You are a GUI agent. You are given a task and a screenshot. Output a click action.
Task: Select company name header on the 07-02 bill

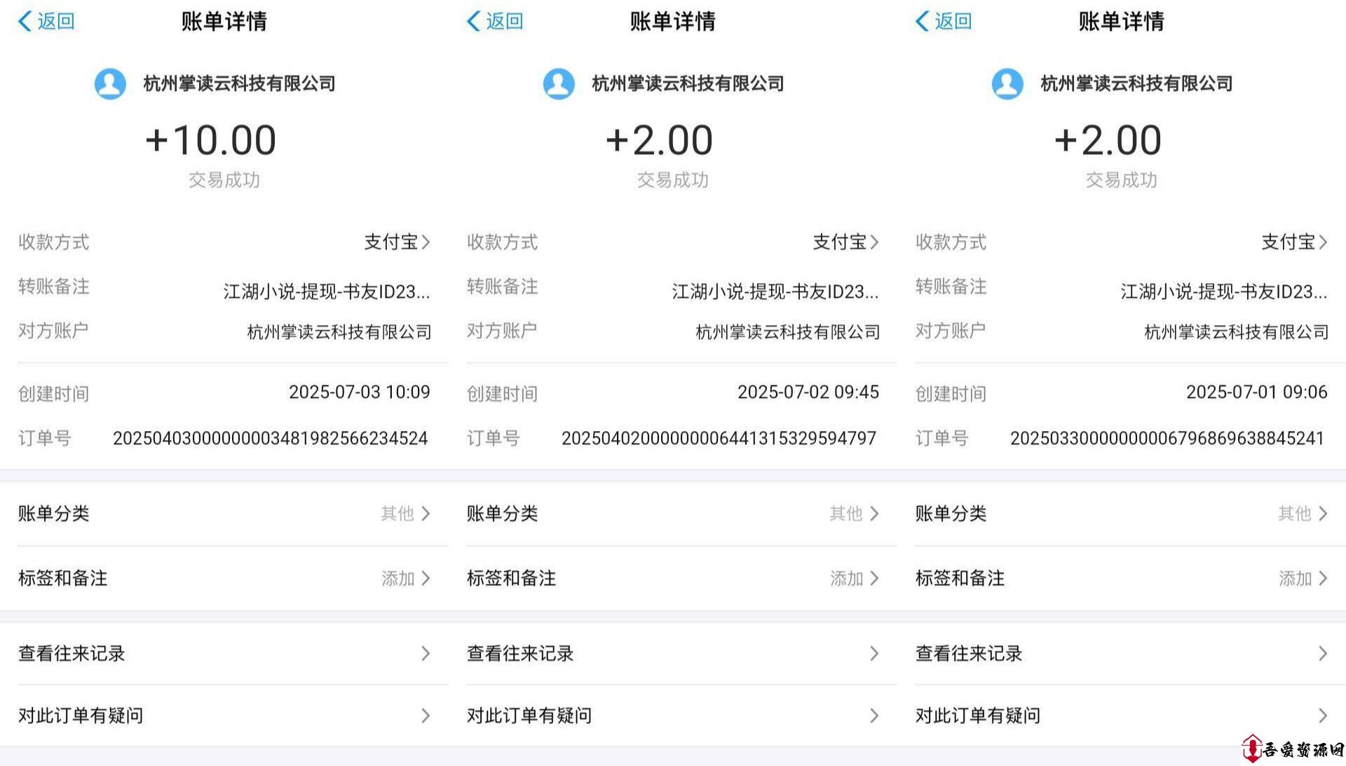click(x=688, y=83)
